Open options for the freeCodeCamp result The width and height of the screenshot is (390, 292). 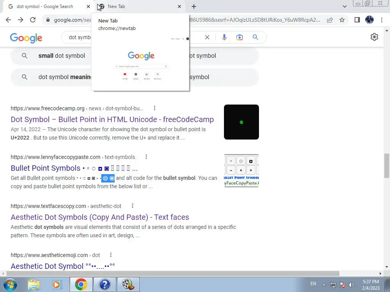[x=155, y=108]
